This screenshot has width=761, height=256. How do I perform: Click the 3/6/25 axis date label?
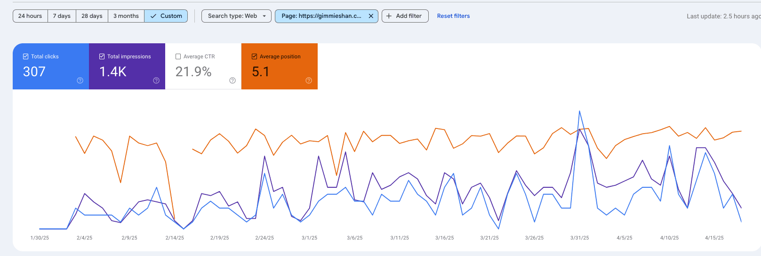tap(355, 238)
